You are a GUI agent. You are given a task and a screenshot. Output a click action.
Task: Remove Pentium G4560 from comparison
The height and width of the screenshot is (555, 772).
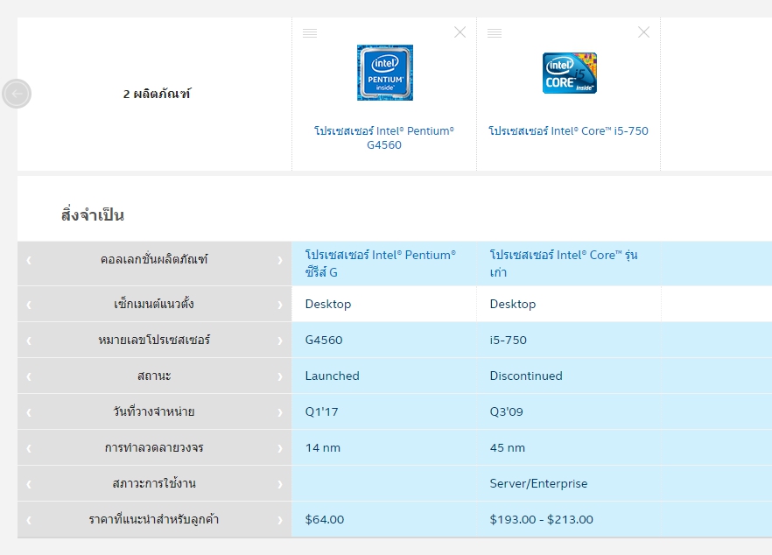coord(460,32)
